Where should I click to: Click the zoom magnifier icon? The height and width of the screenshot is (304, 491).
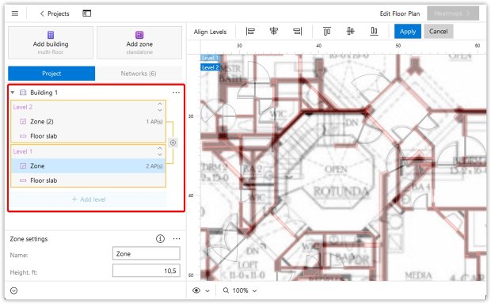tap(226, 291)
